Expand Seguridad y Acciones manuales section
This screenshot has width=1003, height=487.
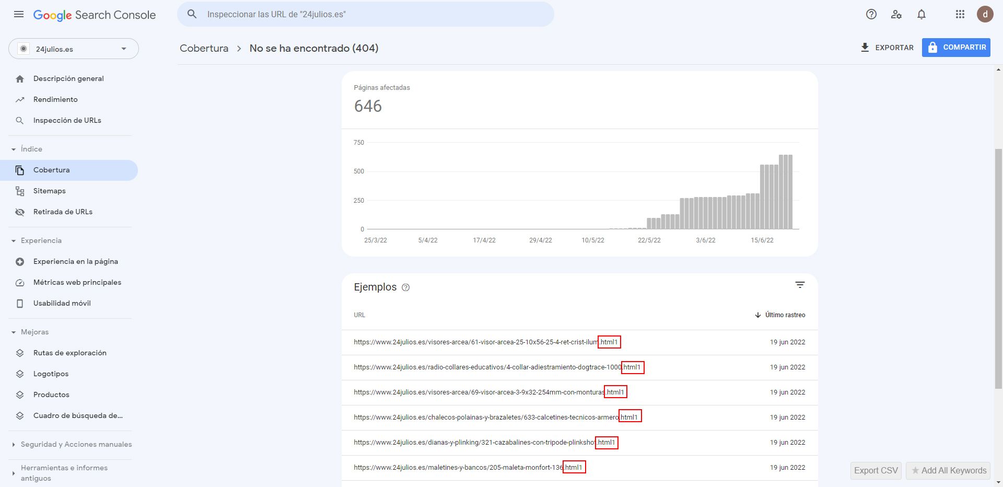click(x=14, y=445)
